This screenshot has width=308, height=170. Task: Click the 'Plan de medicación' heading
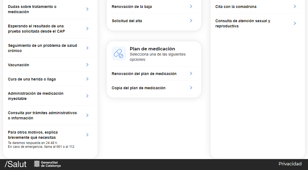(x=152, y=49)
